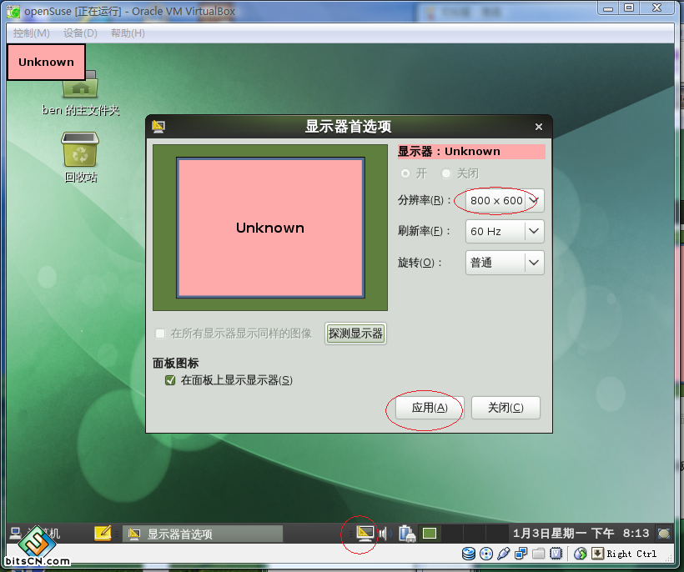Click the display icon in the dialog title bar

158,127
